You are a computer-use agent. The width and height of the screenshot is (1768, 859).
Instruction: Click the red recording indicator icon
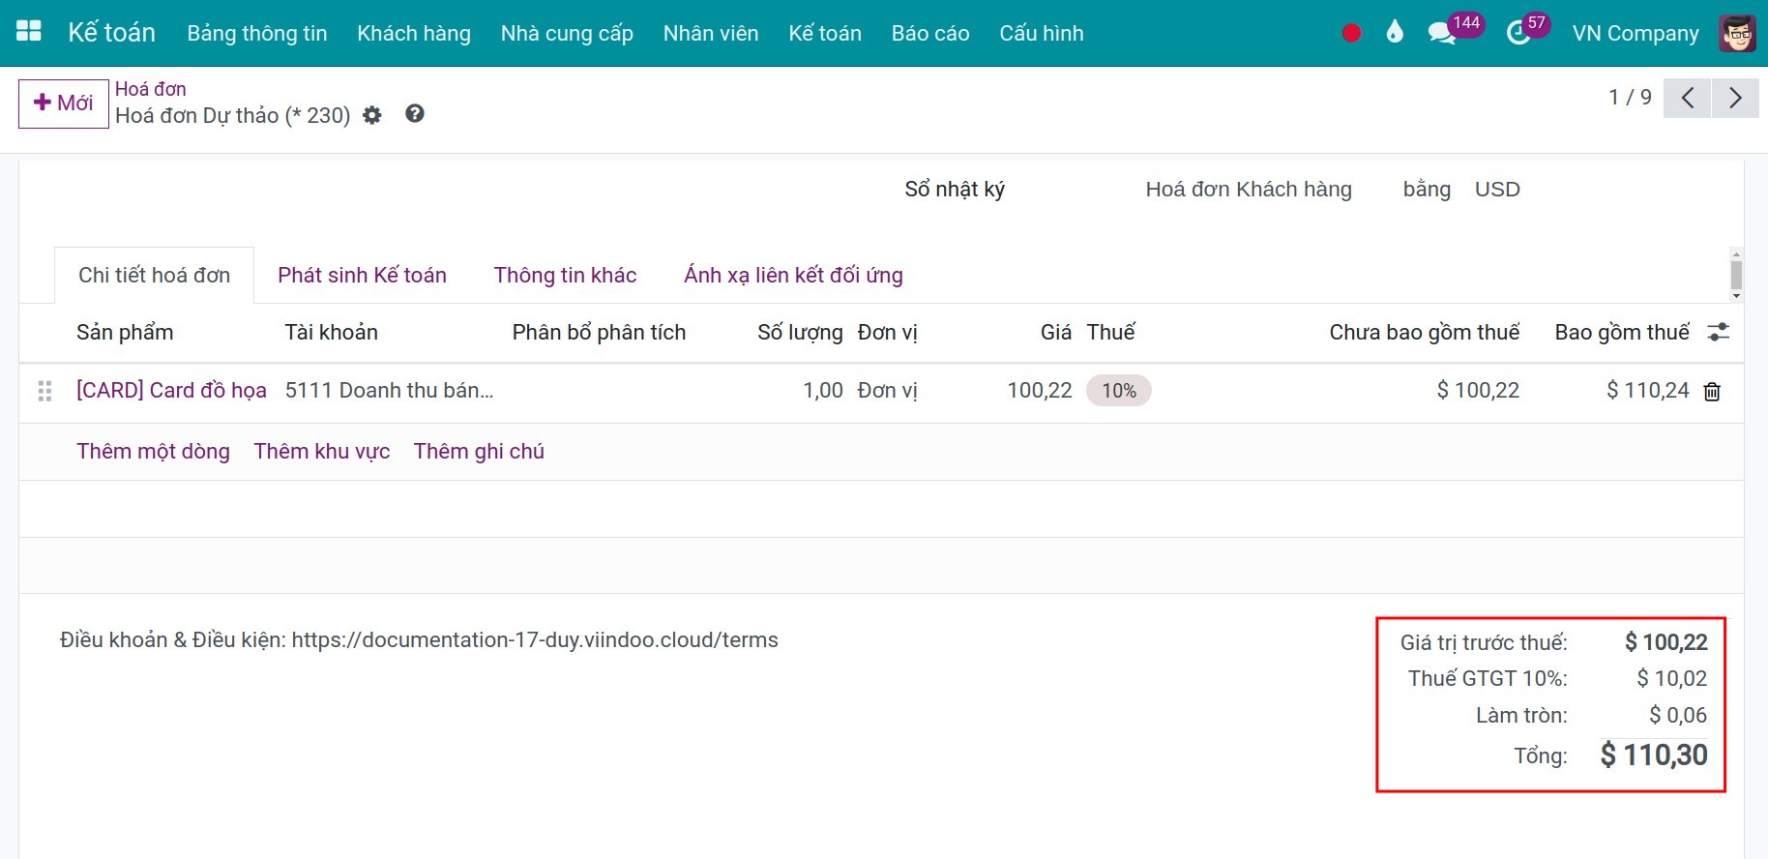(1352, 33)
